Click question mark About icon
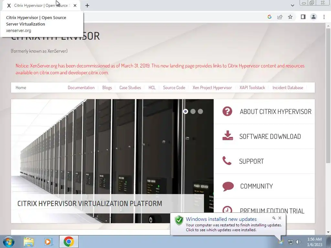Image resolution: width=331 pixels, height=248 pixels. (227, 111)
